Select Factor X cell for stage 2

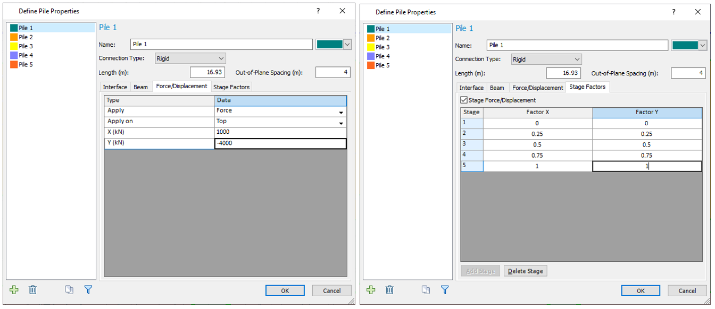click(x=537, y=134)
